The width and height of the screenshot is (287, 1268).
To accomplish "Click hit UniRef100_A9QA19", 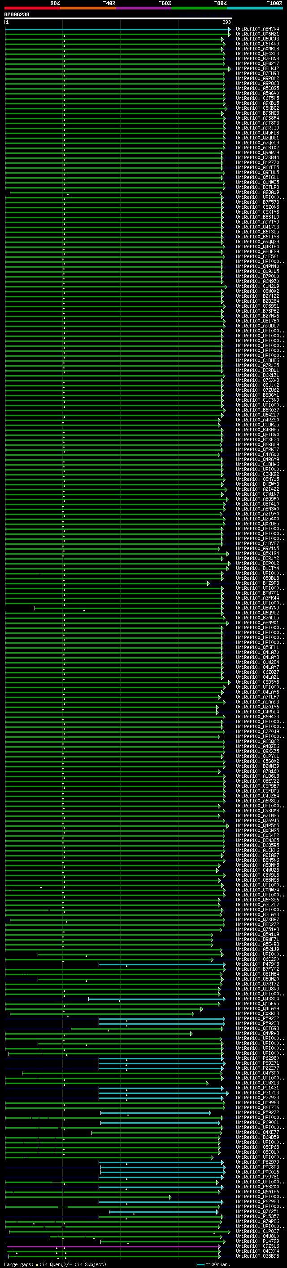I will click(257, 192).
